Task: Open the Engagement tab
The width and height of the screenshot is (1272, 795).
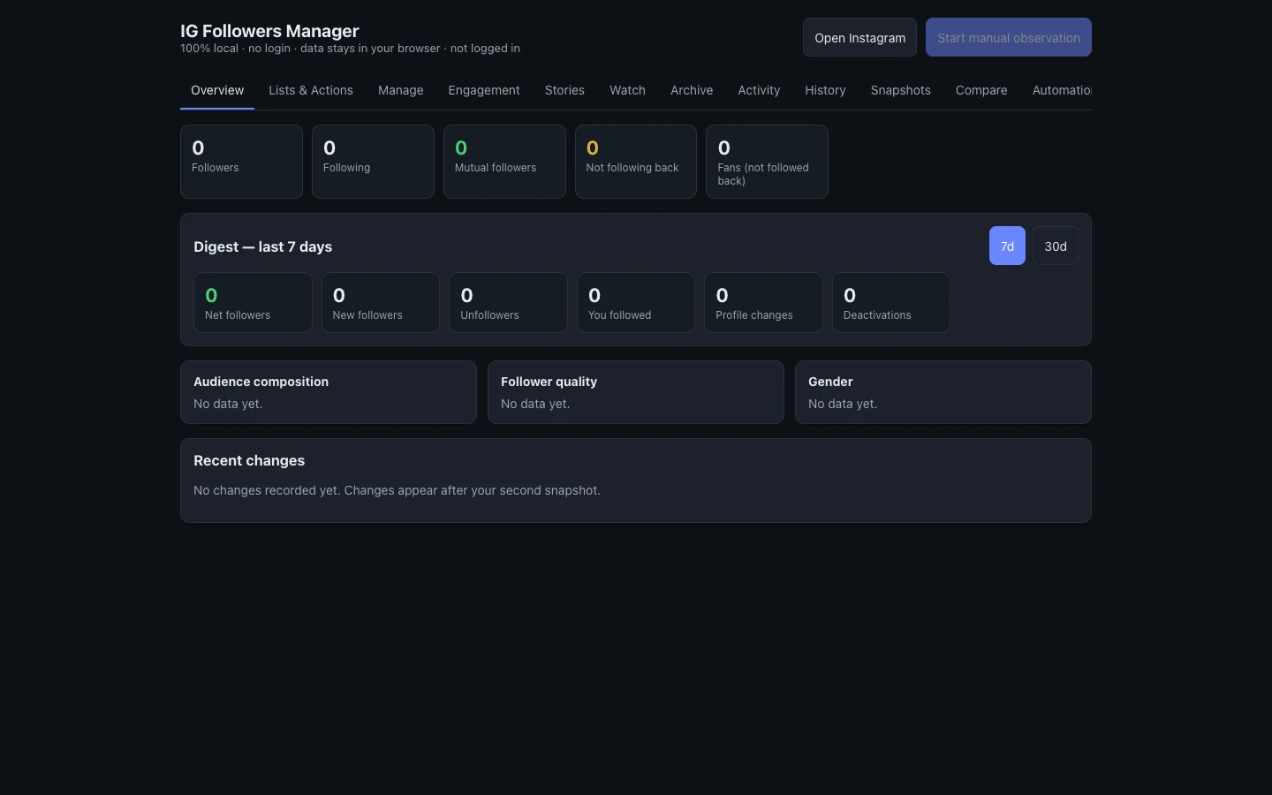Action: tap(484, 90)
